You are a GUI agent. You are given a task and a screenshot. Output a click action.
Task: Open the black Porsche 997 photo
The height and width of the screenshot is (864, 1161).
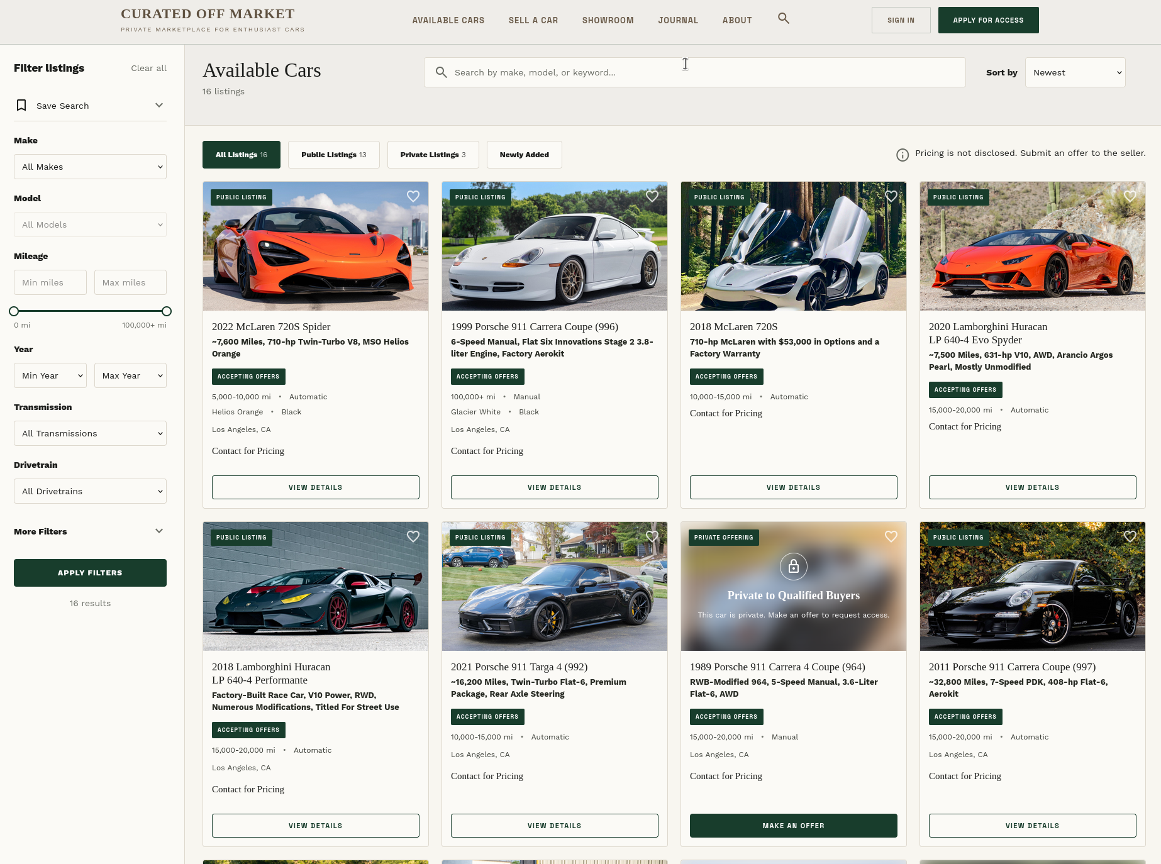pyautogui.click(x=1033, y=587)
